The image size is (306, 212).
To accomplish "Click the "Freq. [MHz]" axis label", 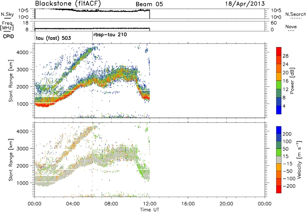I will [x=7, y=26].
